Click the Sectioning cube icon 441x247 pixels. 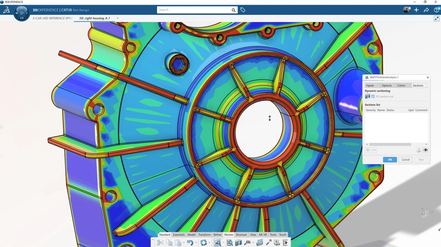238,242
